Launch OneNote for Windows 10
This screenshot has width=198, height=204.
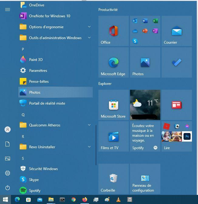(x=55, y=16)
